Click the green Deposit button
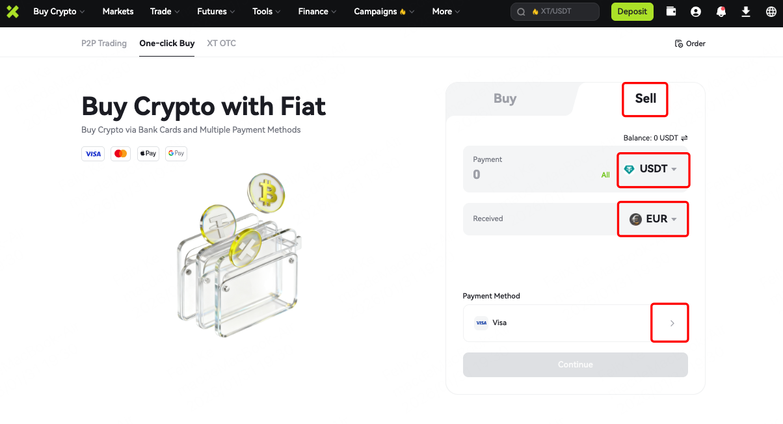 click(x=631, y=11)
